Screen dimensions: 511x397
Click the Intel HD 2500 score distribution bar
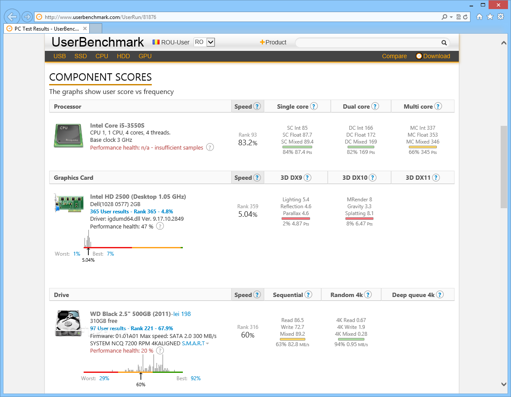coord(133,247)
